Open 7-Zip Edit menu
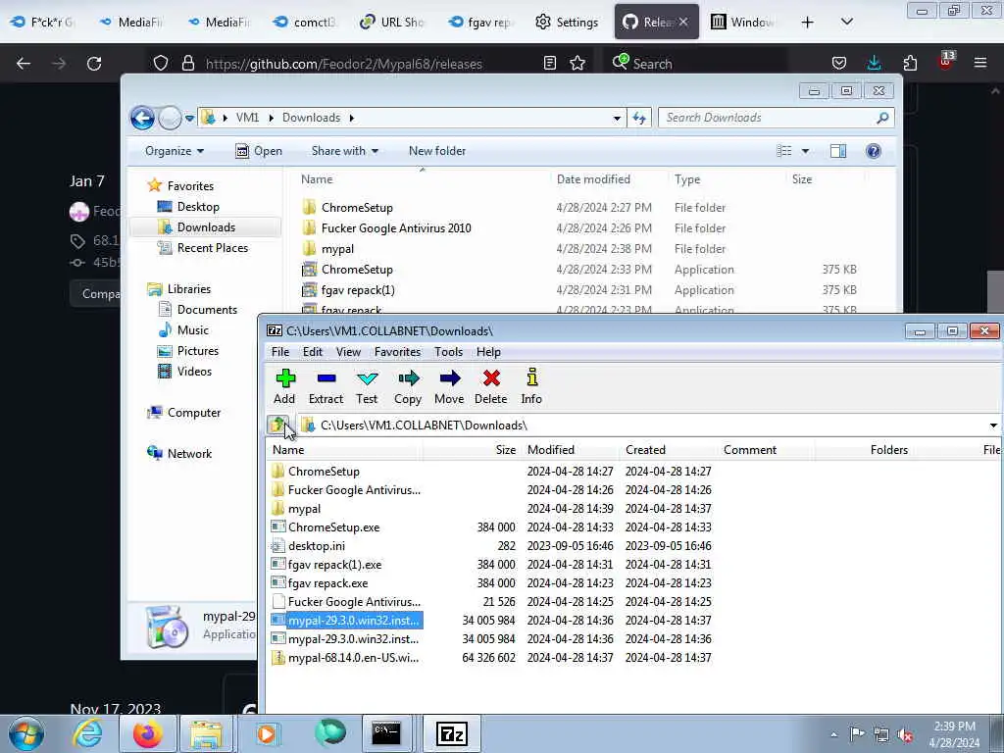Screen dimensions: 1004x753 313,352
